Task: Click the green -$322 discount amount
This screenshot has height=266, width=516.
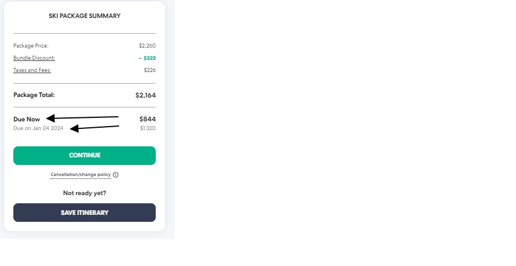Action: pos(147,58)
